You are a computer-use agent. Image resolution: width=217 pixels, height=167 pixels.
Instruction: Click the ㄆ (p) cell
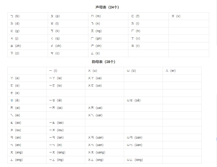tap(68, 16)
